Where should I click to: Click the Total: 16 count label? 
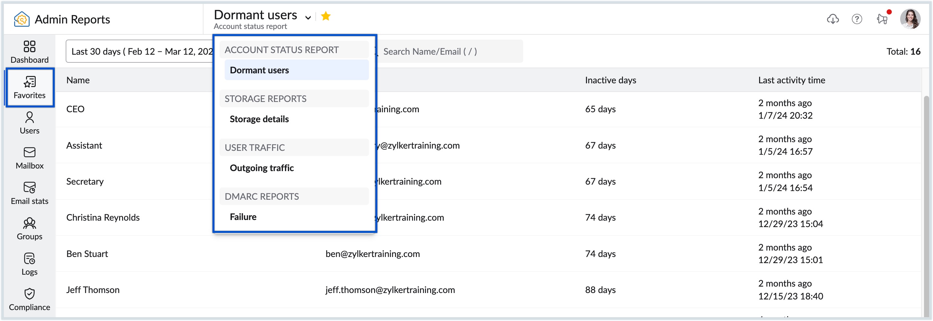click(903, 51)
